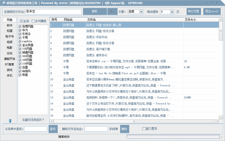Click the 查找 button
Screen dimensions: 225x141
(53, 129)
